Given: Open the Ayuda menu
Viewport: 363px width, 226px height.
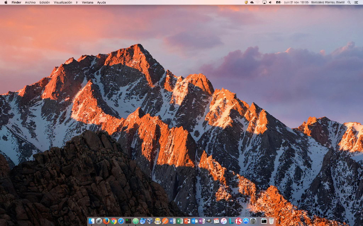Looking at the screenshot, I should [101, 2].
